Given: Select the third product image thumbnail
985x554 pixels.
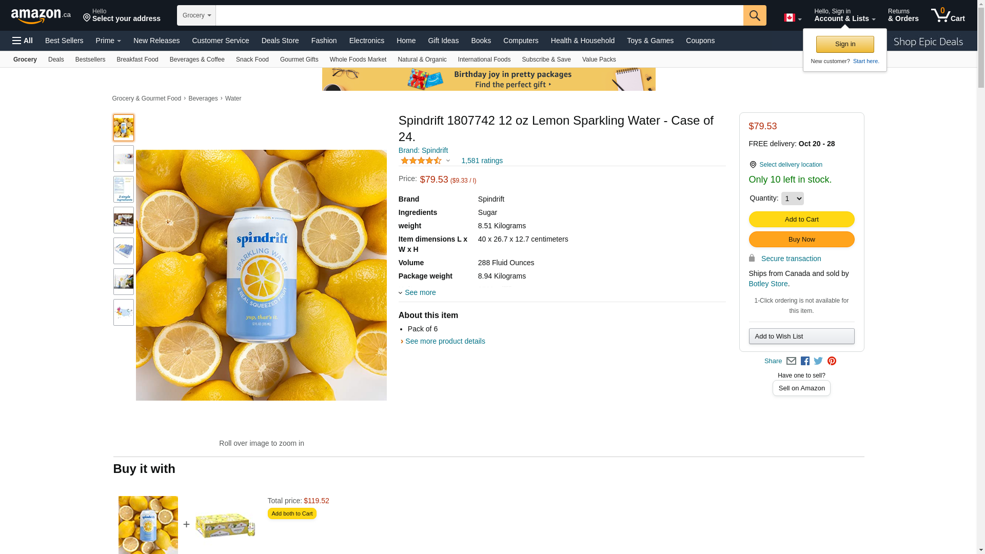Looking at the screenshot, I should click(124, 189).
